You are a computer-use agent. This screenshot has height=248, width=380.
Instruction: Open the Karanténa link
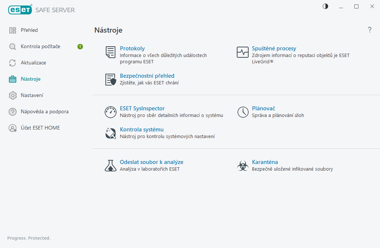point(265,162)
